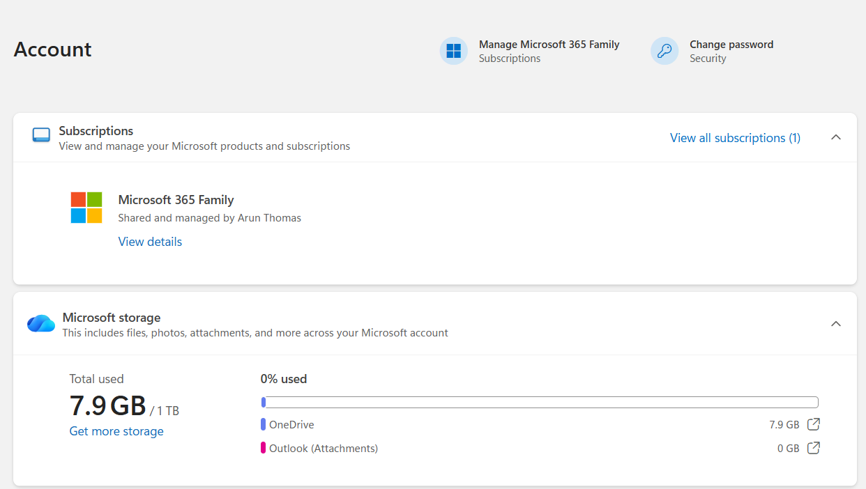The width and height of the screenshot is (866, 489).
Task: Open OneDrive storage via external link icon
Action: click(x=813, y=424)
